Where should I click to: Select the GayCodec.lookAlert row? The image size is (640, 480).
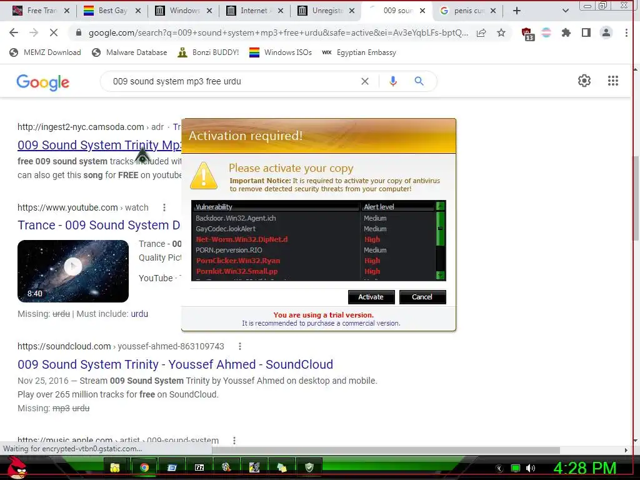tap(313, 229)
